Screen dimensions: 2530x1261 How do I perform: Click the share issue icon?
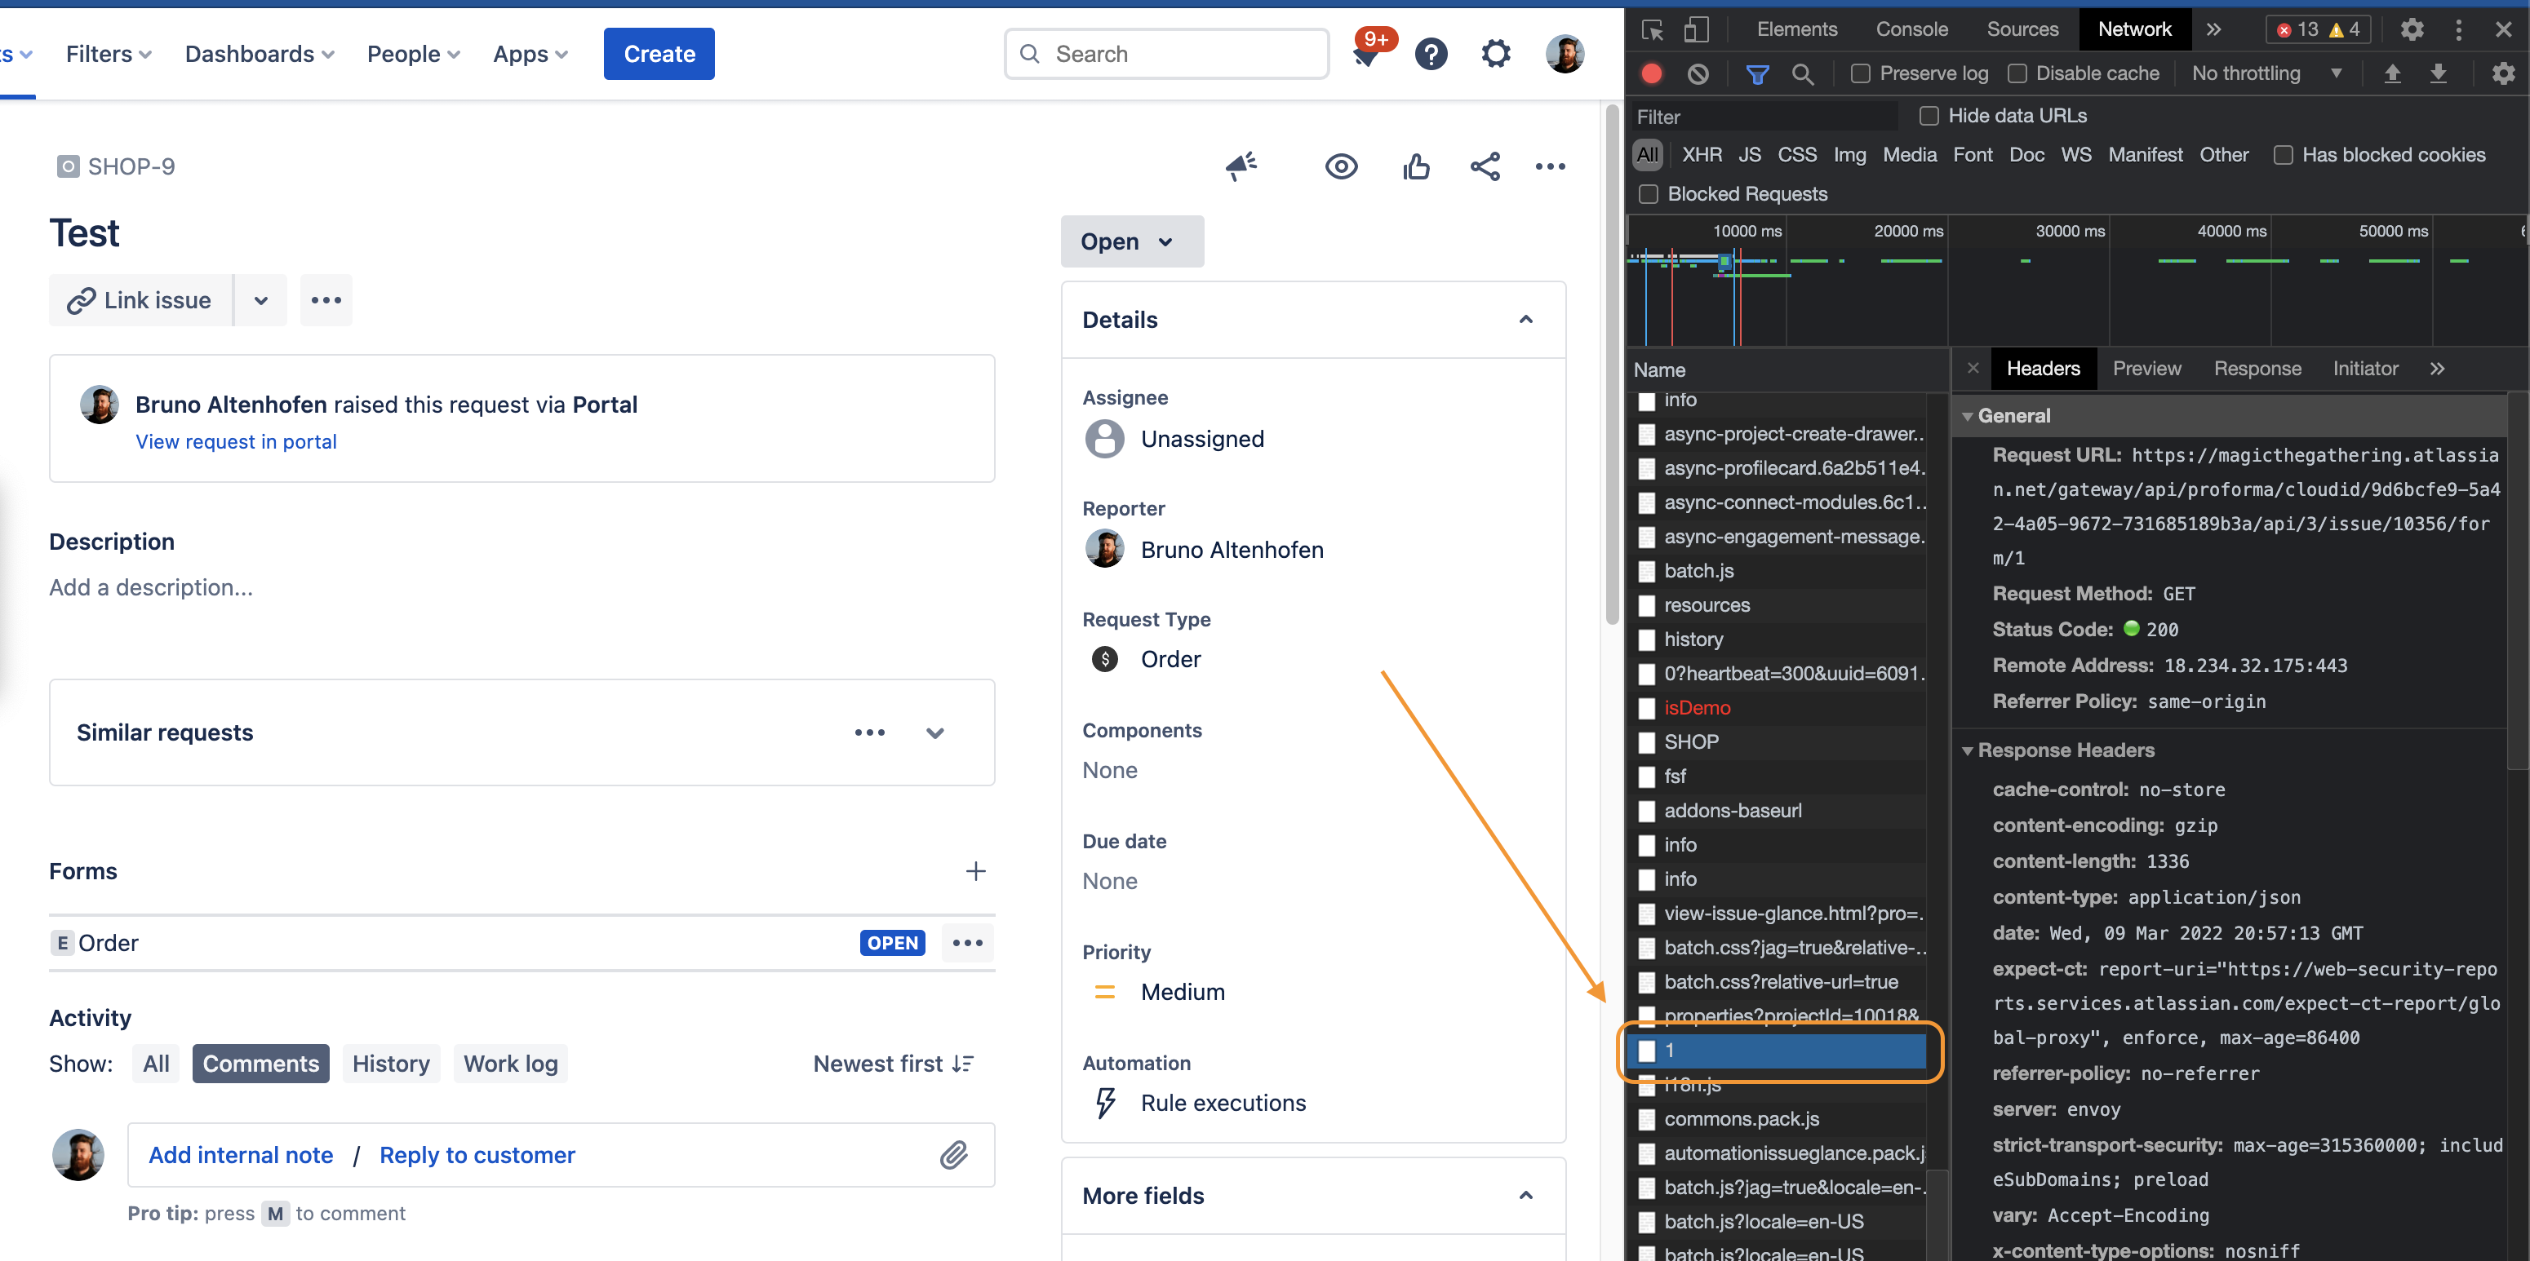tap(1484, 167)
